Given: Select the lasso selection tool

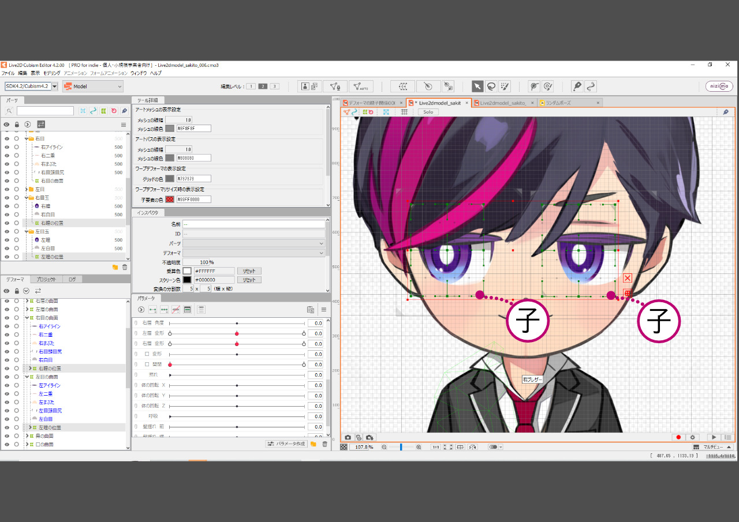Looking at the screenshot, I should tap(491, 87).
